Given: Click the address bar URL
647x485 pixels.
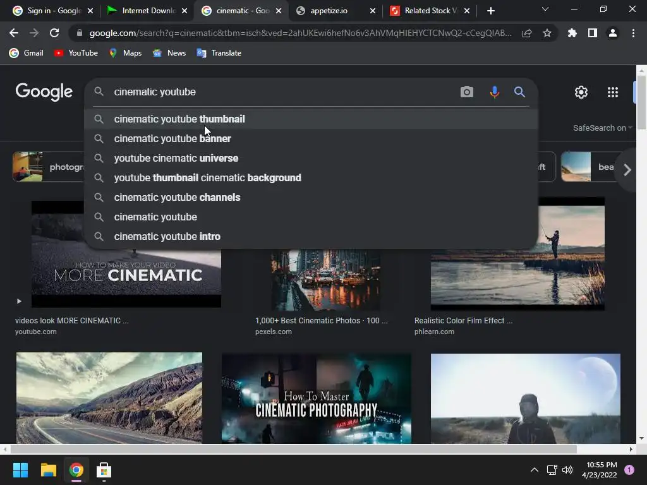Looking at the screenshot, I should [300, 33].
